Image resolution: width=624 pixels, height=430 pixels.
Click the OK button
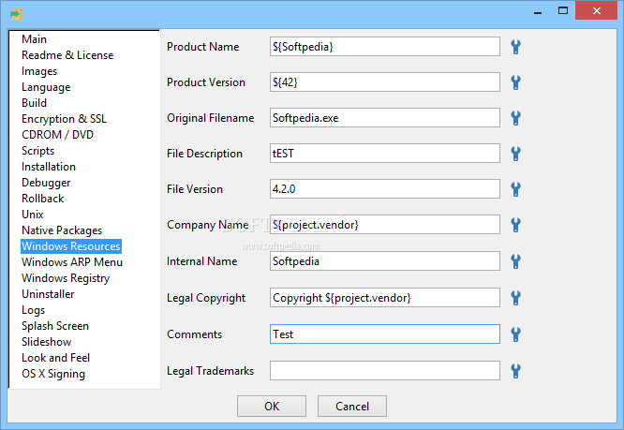[x=272, y=407]
